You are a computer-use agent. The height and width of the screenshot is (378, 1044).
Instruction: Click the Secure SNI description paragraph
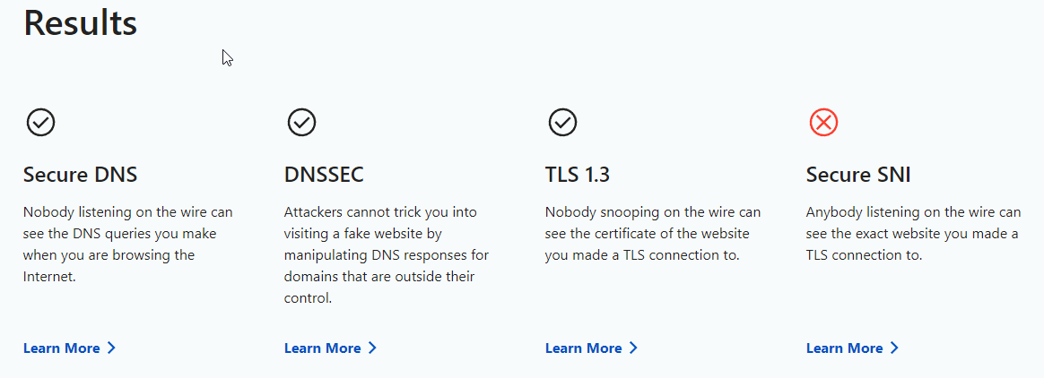click(x=912, y=234)
